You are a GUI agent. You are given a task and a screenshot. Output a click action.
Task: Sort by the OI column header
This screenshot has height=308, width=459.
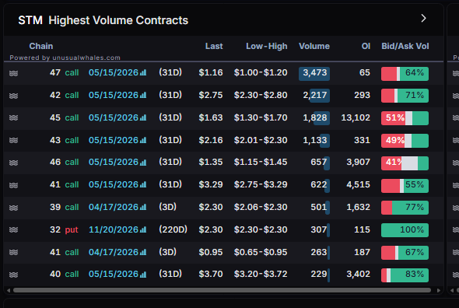pos(366,46)
